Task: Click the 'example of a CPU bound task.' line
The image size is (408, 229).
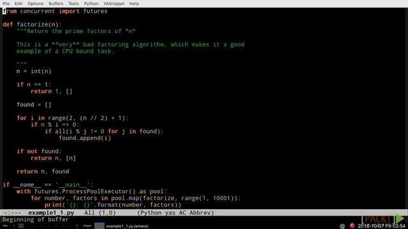Action: tap(65, 51)
